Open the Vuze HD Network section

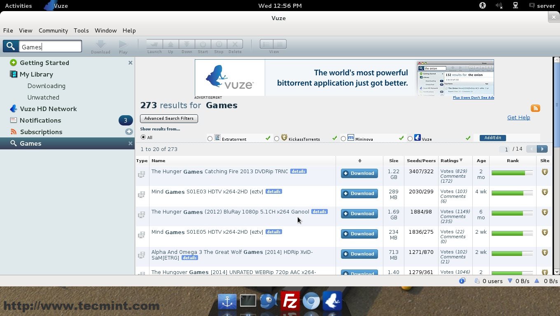tap(48, 109)
